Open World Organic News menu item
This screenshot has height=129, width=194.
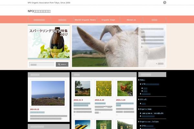(x=85, y=20)
